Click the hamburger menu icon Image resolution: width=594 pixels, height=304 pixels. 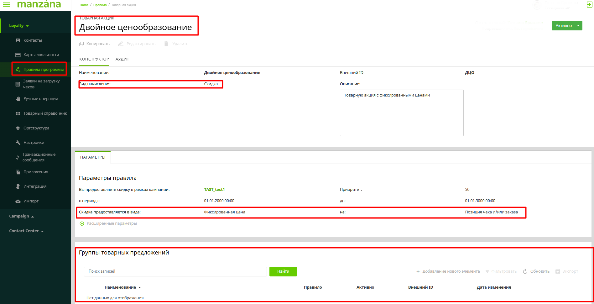coord(6,4)
